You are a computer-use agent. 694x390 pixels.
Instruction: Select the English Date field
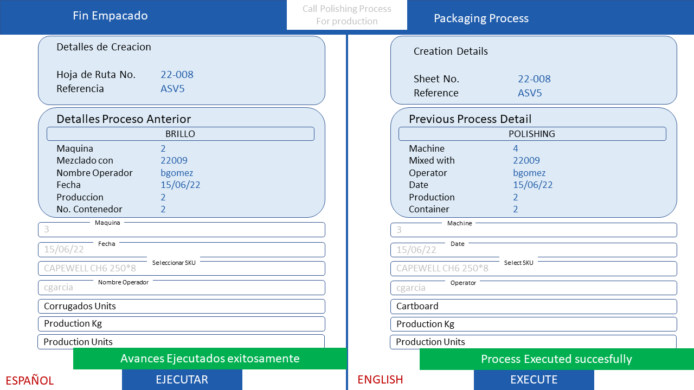pos(533,250)
